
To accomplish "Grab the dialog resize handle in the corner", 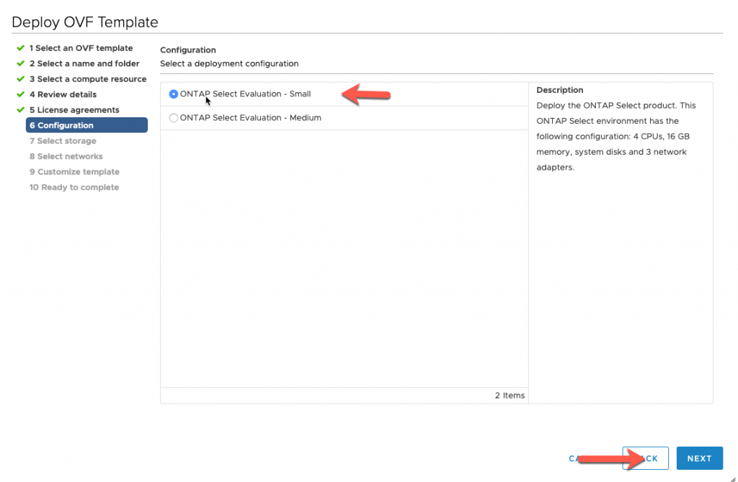I will (733, 478).
